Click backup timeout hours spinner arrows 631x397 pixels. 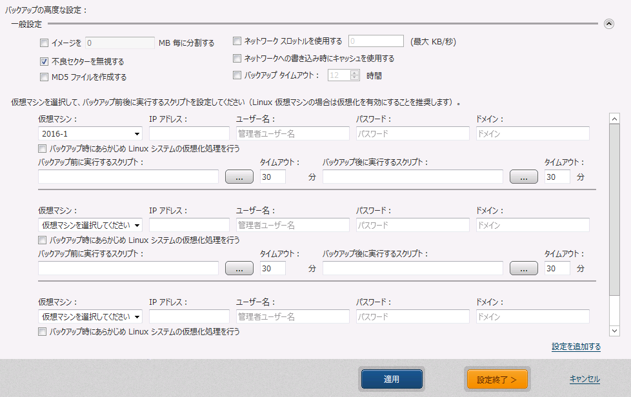[x=354, y=75]
